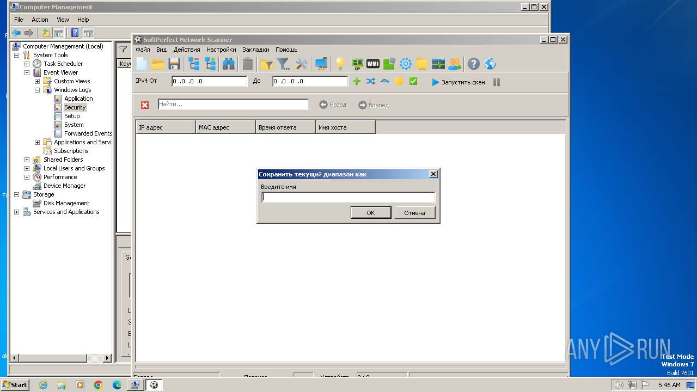Screen dimensions: 697x392
Task: Collapse Windows Logs node
Action: 37,90
